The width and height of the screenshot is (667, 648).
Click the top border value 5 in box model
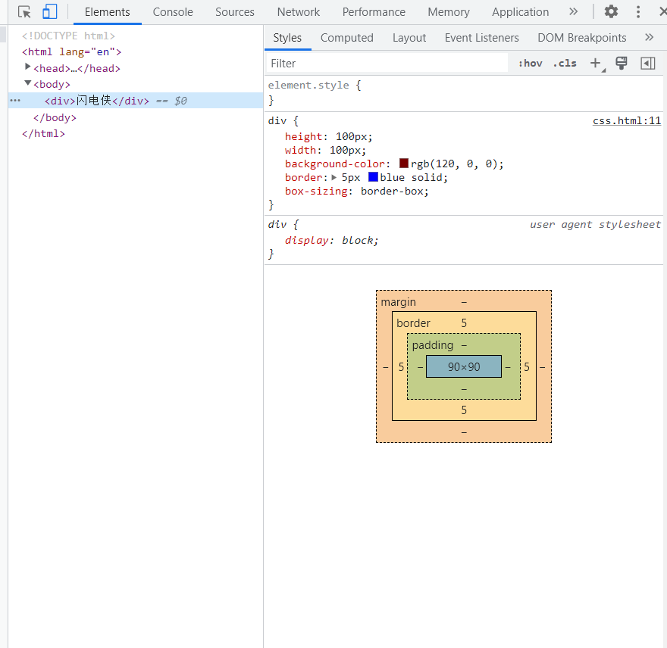[x=464, y=323]
